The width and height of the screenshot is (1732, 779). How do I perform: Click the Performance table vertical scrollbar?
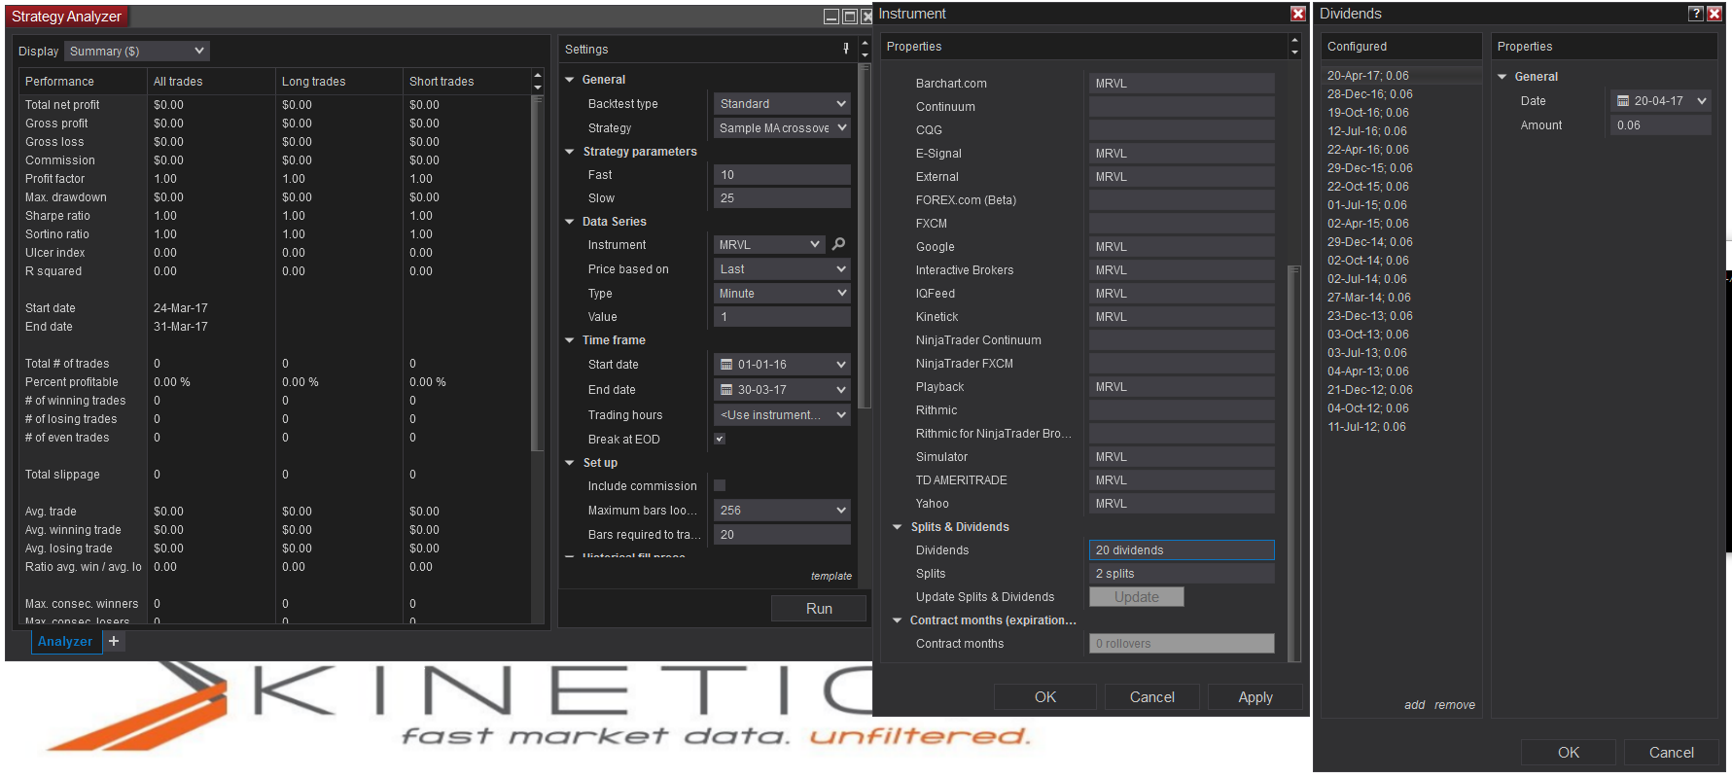click(538, 272)
